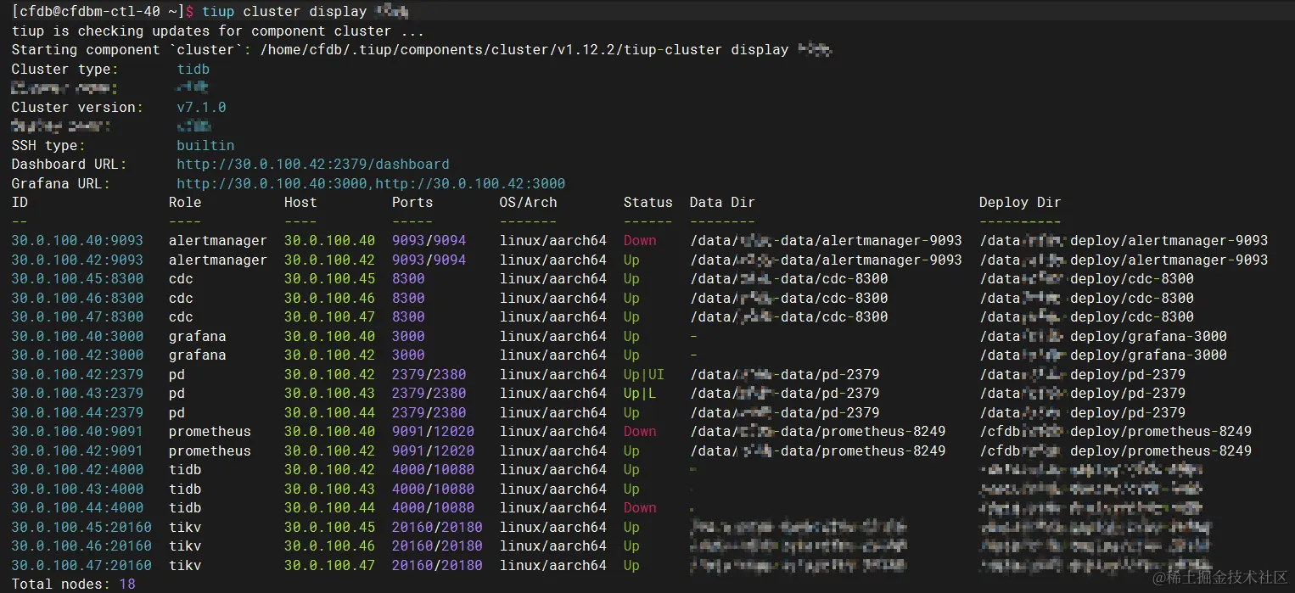Click linux/aarch64 in the 30.0.100.47:20160 row
The height and width of the screenshot is (593, 1295).
553,565
